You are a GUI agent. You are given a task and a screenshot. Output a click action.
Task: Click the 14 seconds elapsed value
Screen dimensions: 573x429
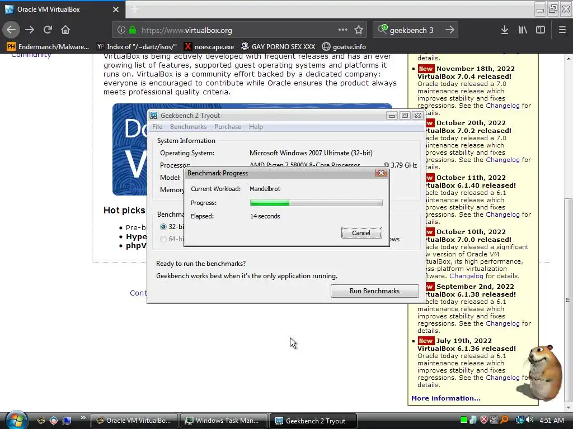pos(265,216)
